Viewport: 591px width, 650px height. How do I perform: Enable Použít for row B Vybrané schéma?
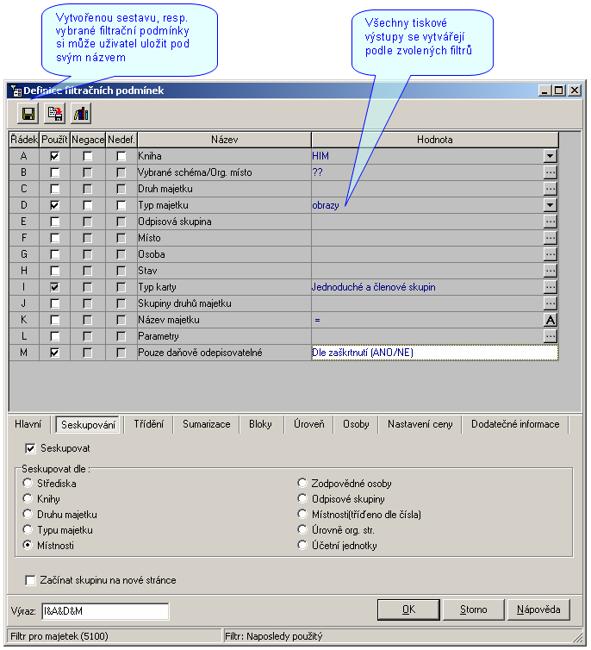[54, 172]
